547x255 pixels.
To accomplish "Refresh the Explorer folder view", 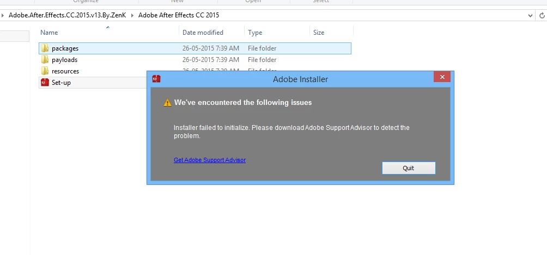I will [542, 15].
